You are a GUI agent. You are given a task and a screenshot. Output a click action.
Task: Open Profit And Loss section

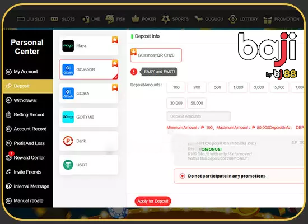click(28, 143)
